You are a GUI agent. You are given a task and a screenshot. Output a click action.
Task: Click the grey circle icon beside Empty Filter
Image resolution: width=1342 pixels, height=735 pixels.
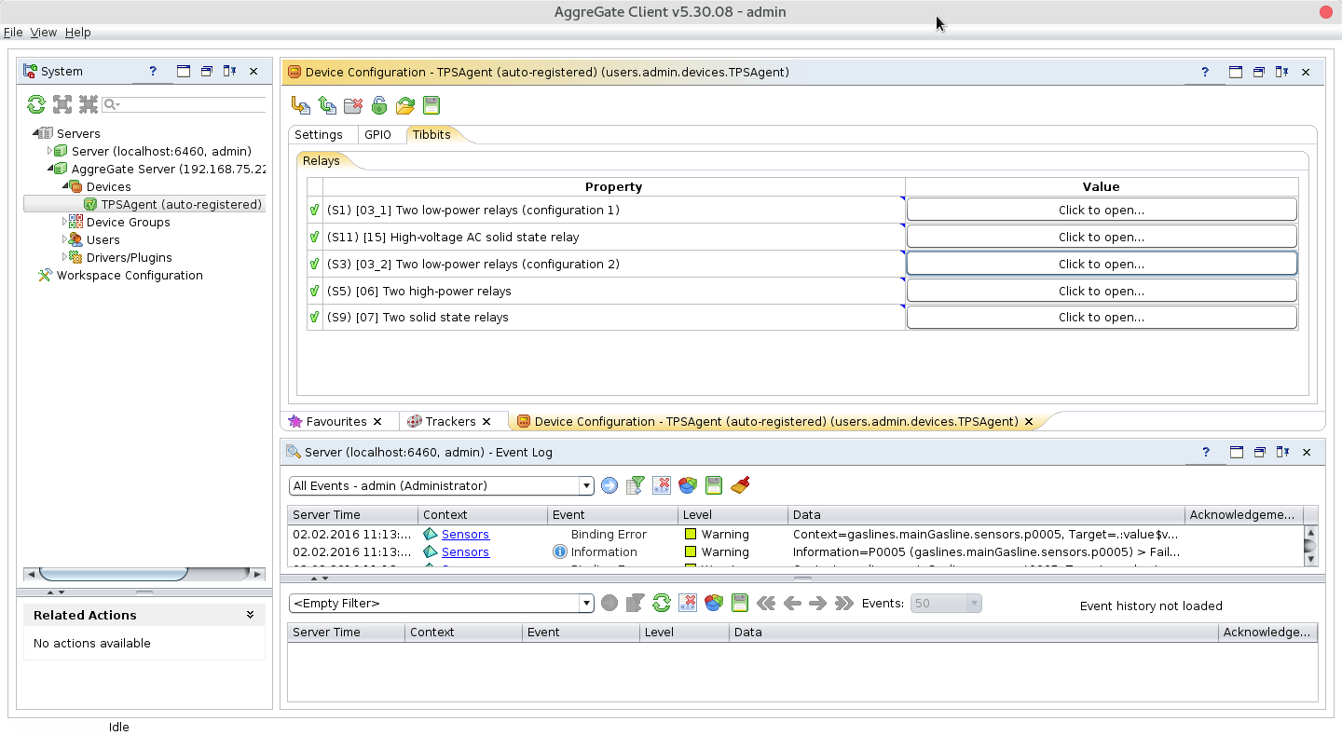click(609, 603)
